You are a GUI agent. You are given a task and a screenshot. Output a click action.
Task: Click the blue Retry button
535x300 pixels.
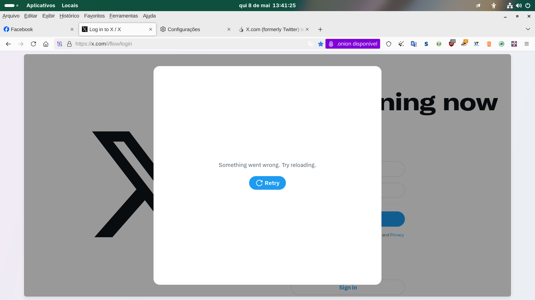(267, 183)
